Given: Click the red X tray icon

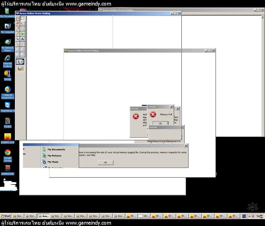Looking at the screenshot, I should (x=253, y=216).
